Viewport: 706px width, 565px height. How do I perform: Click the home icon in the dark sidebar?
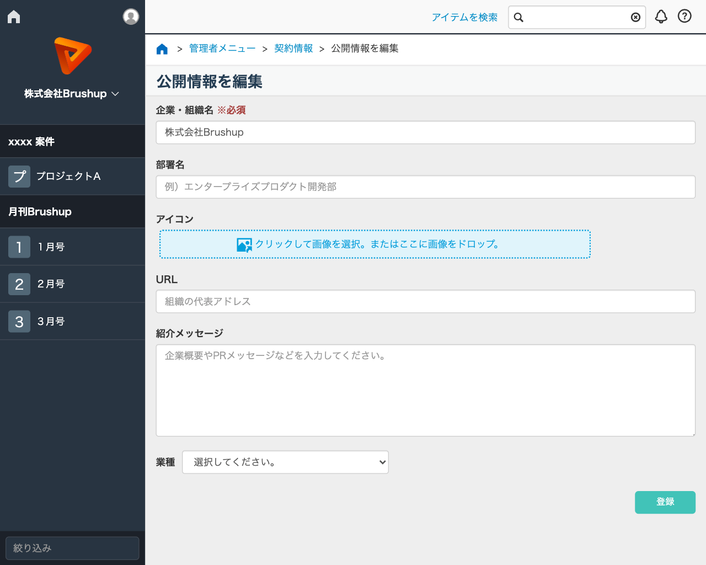[x=13, y=17]
